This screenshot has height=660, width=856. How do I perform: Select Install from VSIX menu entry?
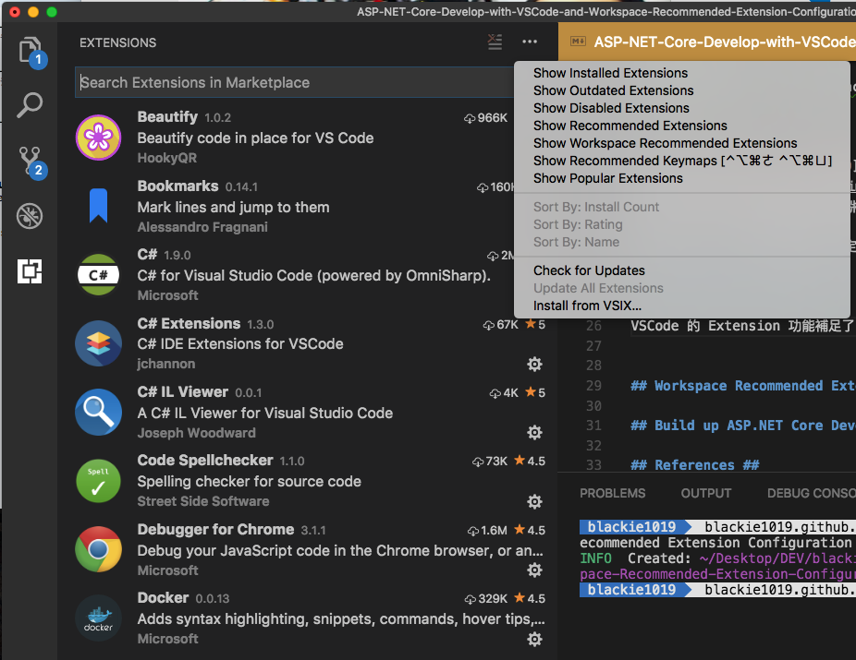coord(587,306)
